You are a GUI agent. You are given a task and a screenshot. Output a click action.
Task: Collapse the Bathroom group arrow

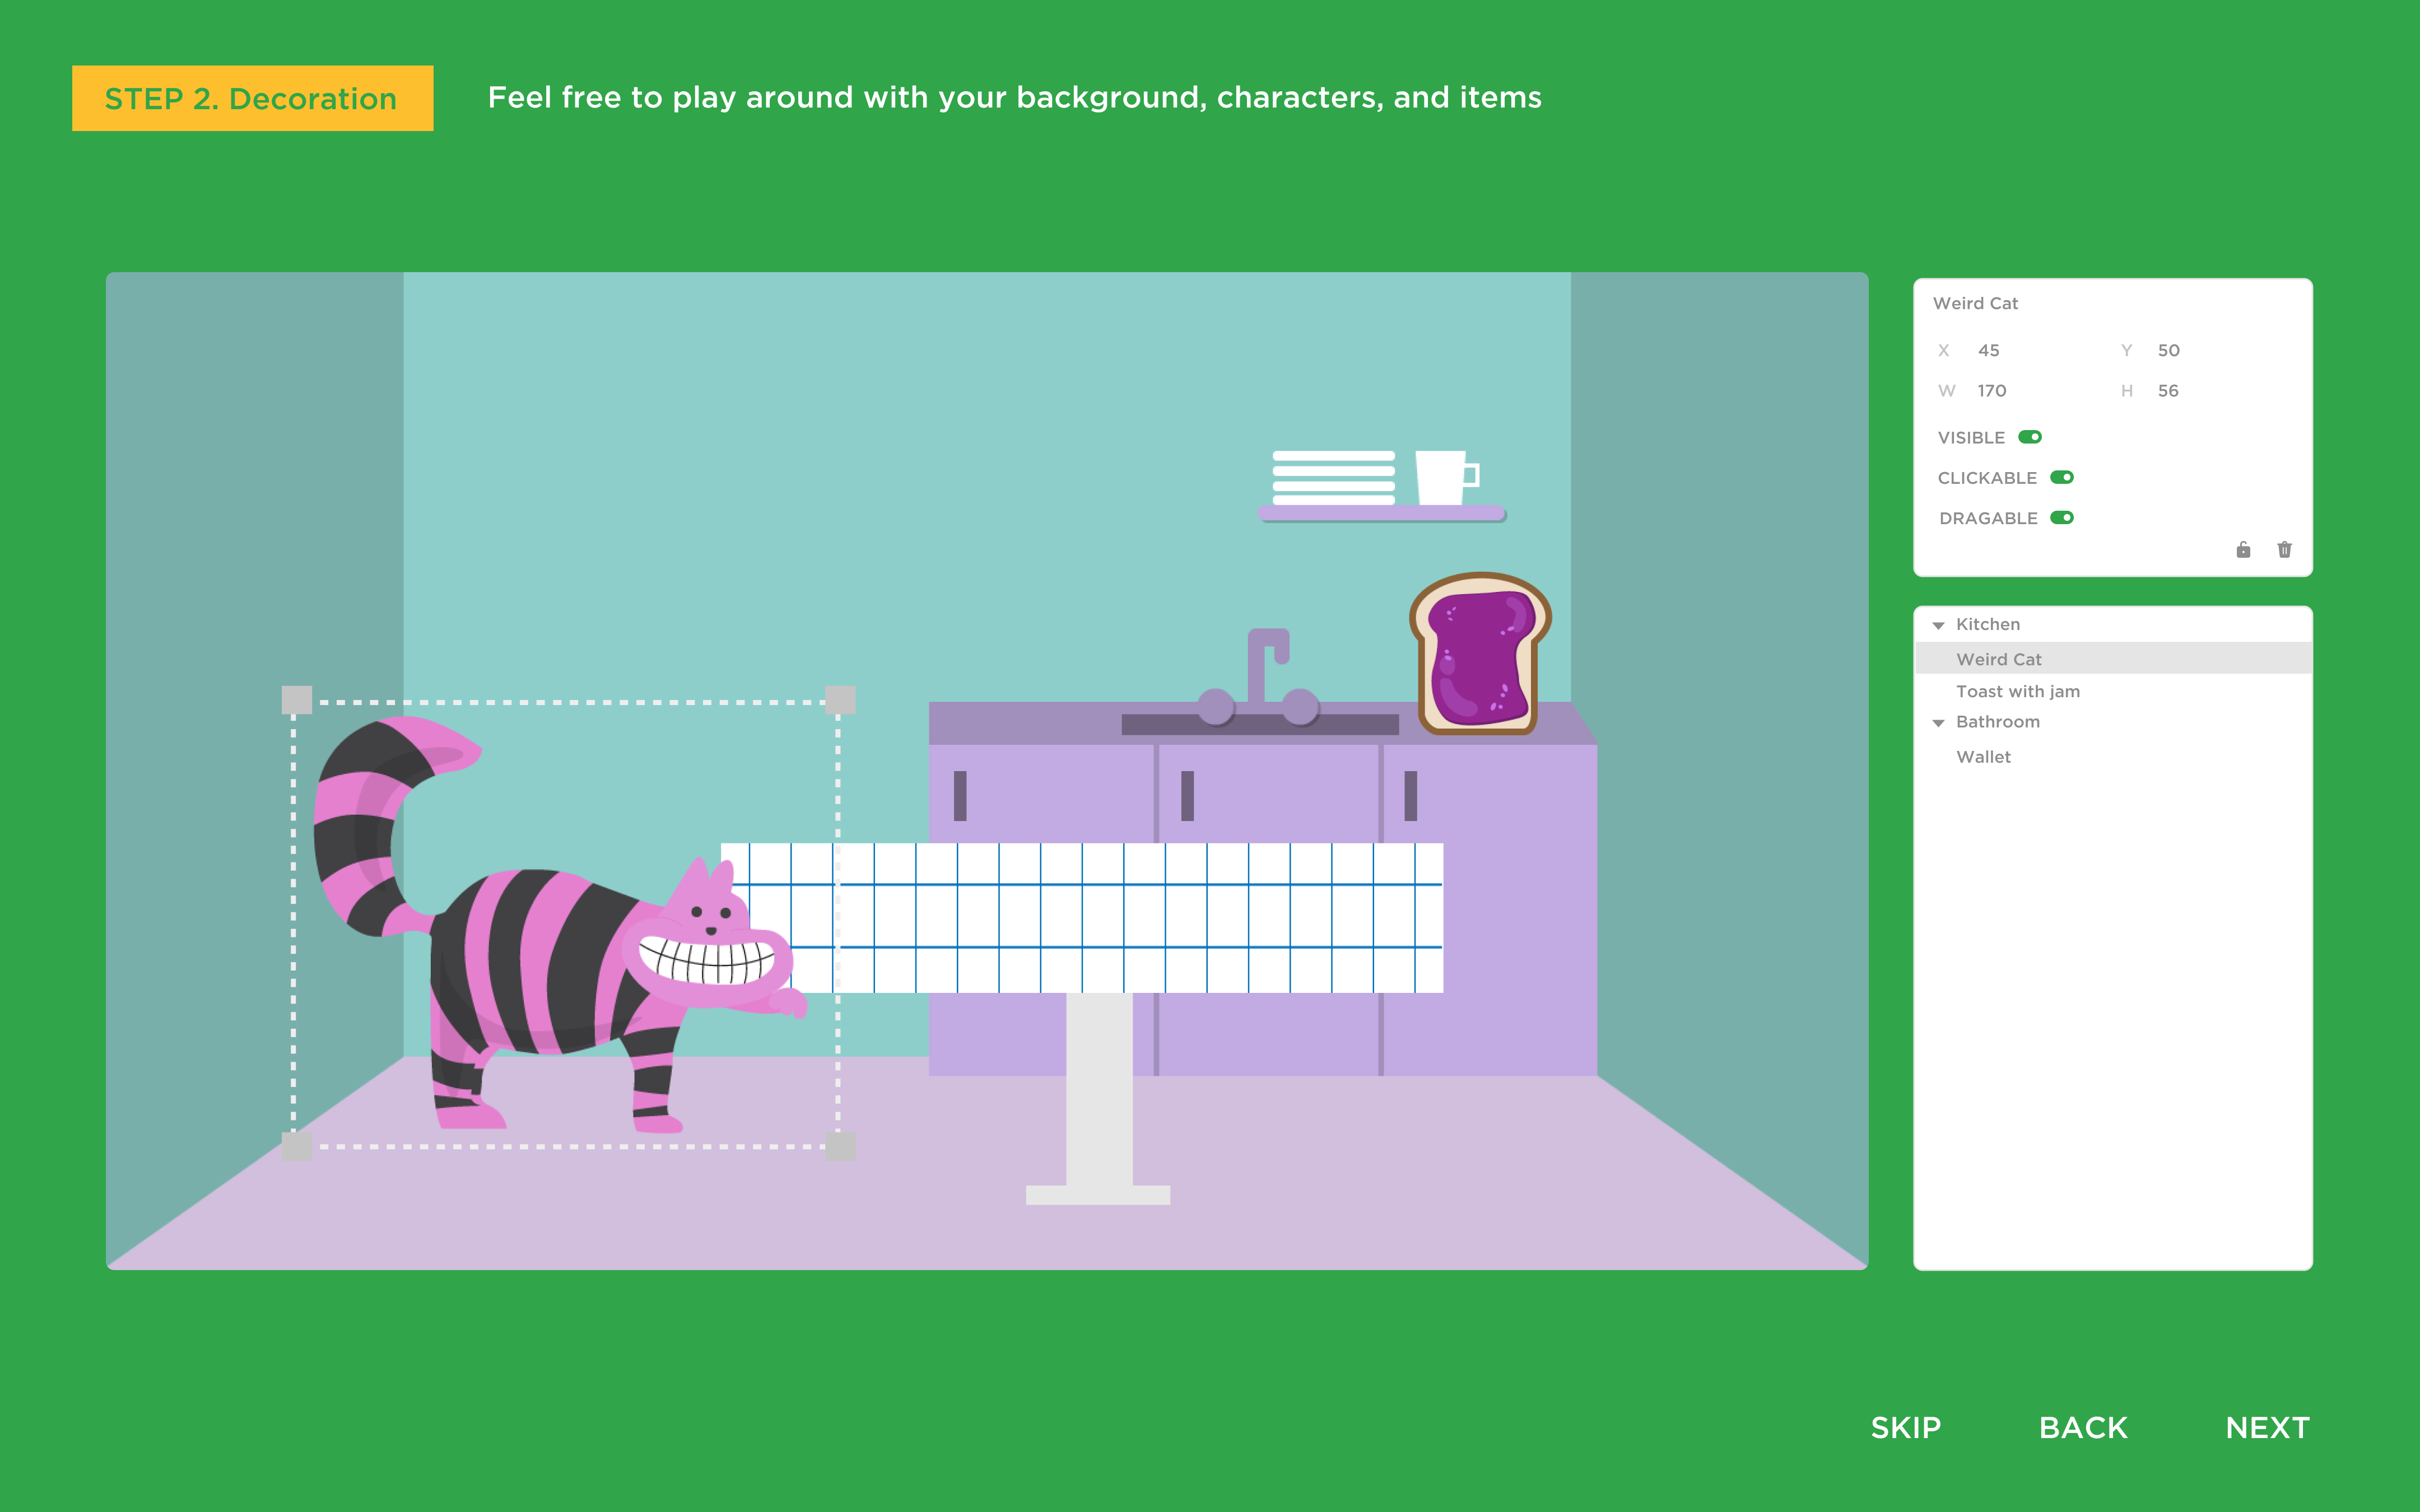(1938, 723)
